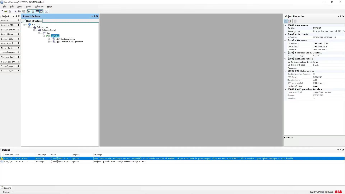This screenshot has width=345, height=194.
Task: Select the Warning row in Output
Action: pyautogui.click(x=172, y=158)
